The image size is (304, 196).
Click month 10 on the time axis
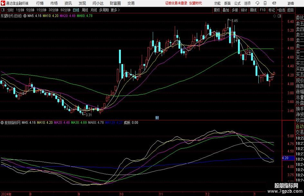(x=121, y=194)
